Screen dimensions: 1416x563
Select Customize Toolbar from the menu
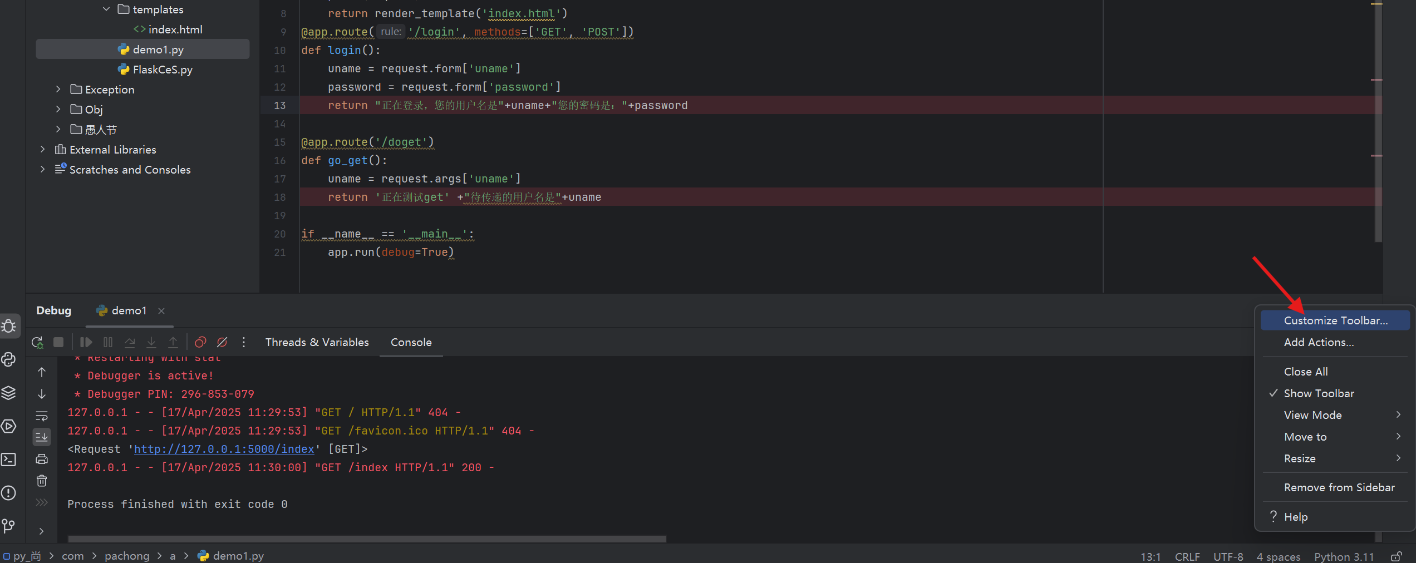(x=1335, y=320)
